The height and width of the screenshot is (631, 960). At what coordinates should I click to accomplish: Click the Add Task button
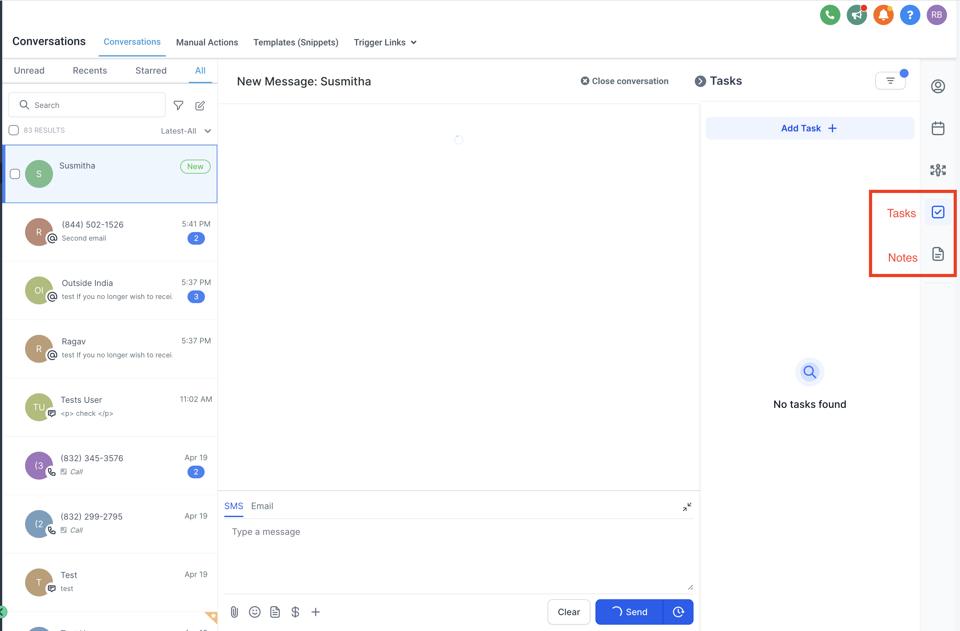pyautogui.click(x=809, y=128)
